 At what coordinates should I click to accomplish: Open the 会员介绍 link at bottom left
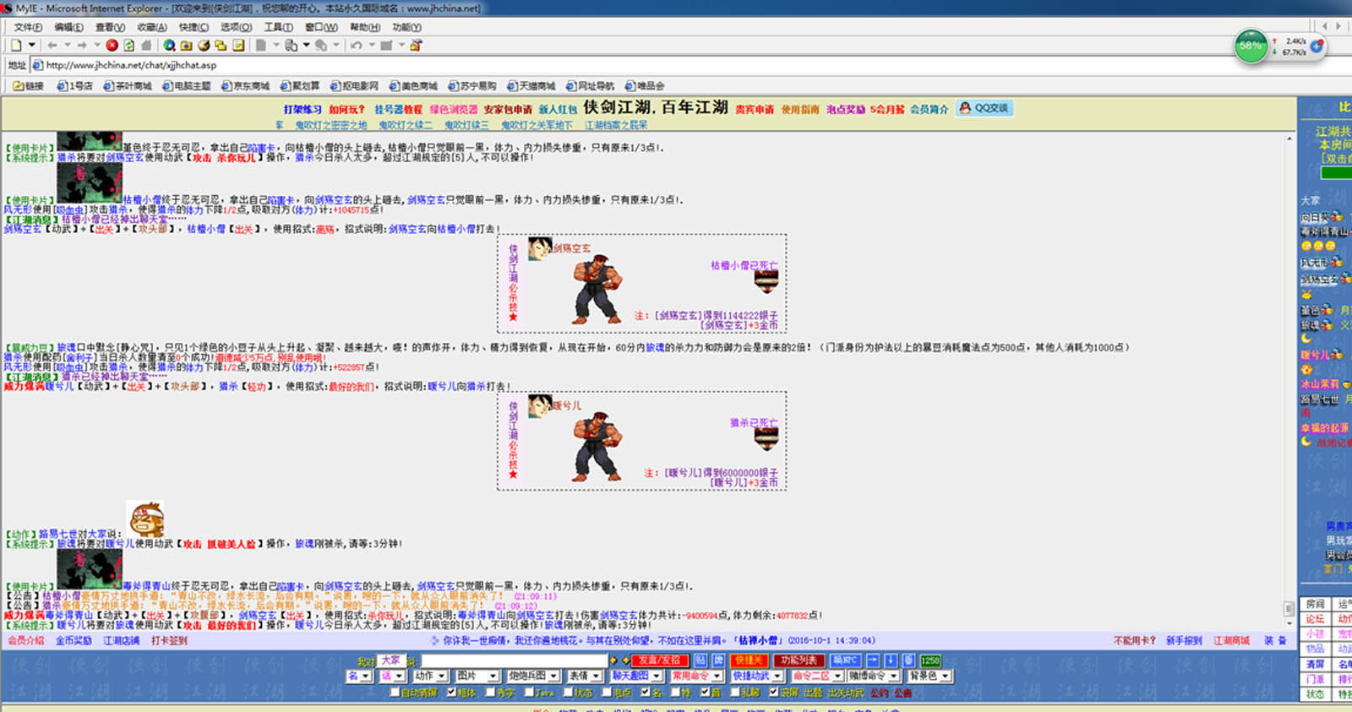(x=25, y=641)
